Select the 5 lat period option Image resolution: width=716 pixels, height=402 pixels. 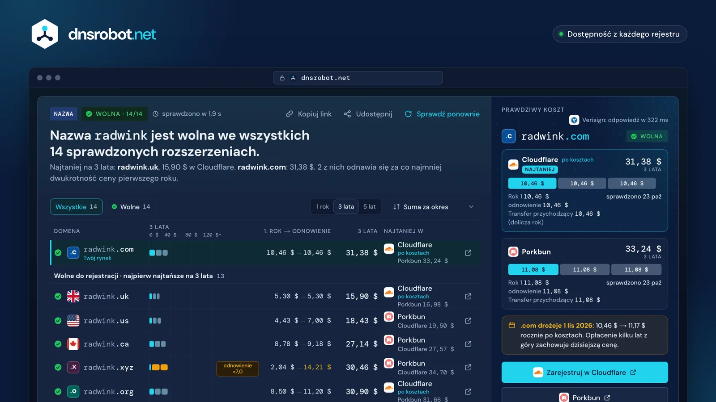[370, 207]
